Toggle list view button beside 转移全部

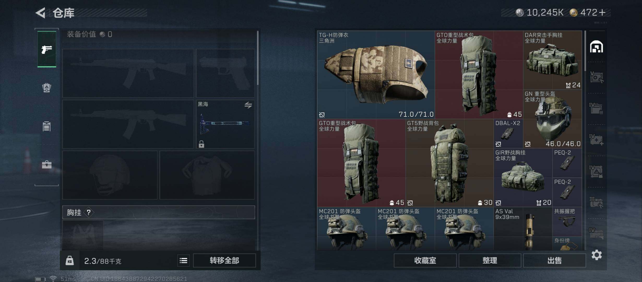click(x=183, y=261)
